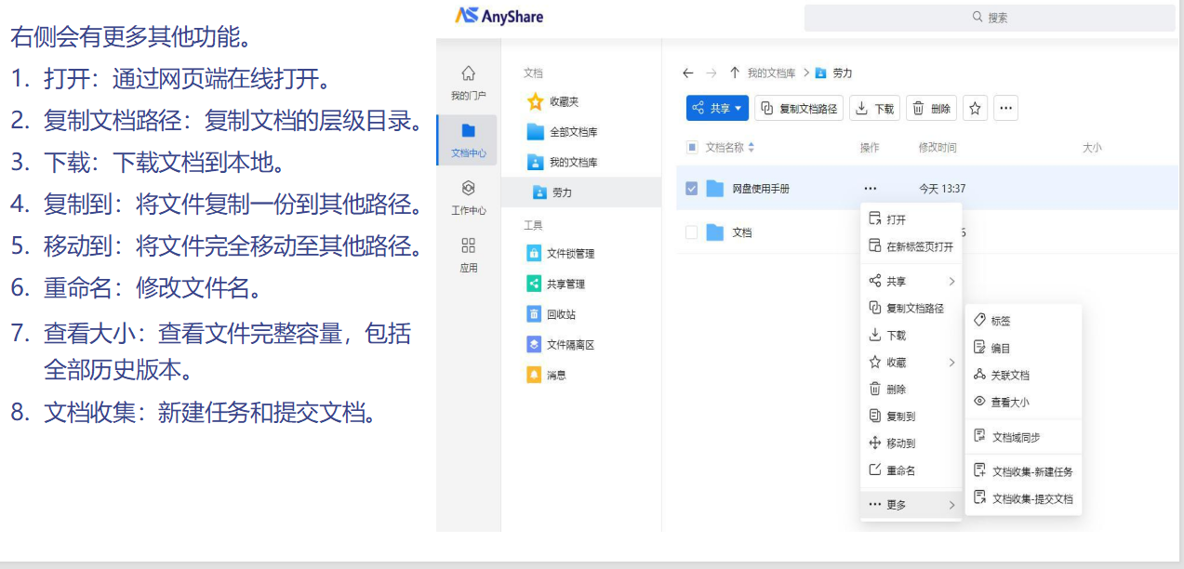Viewport: 1184px width, 569px height.
Task: Open 共享管理 tool
Action: pos(565,284)
